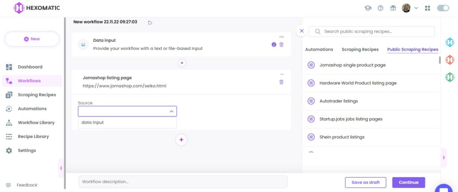Click the public scraping recipes search field
458x192 pixels.
coord(372,32)
